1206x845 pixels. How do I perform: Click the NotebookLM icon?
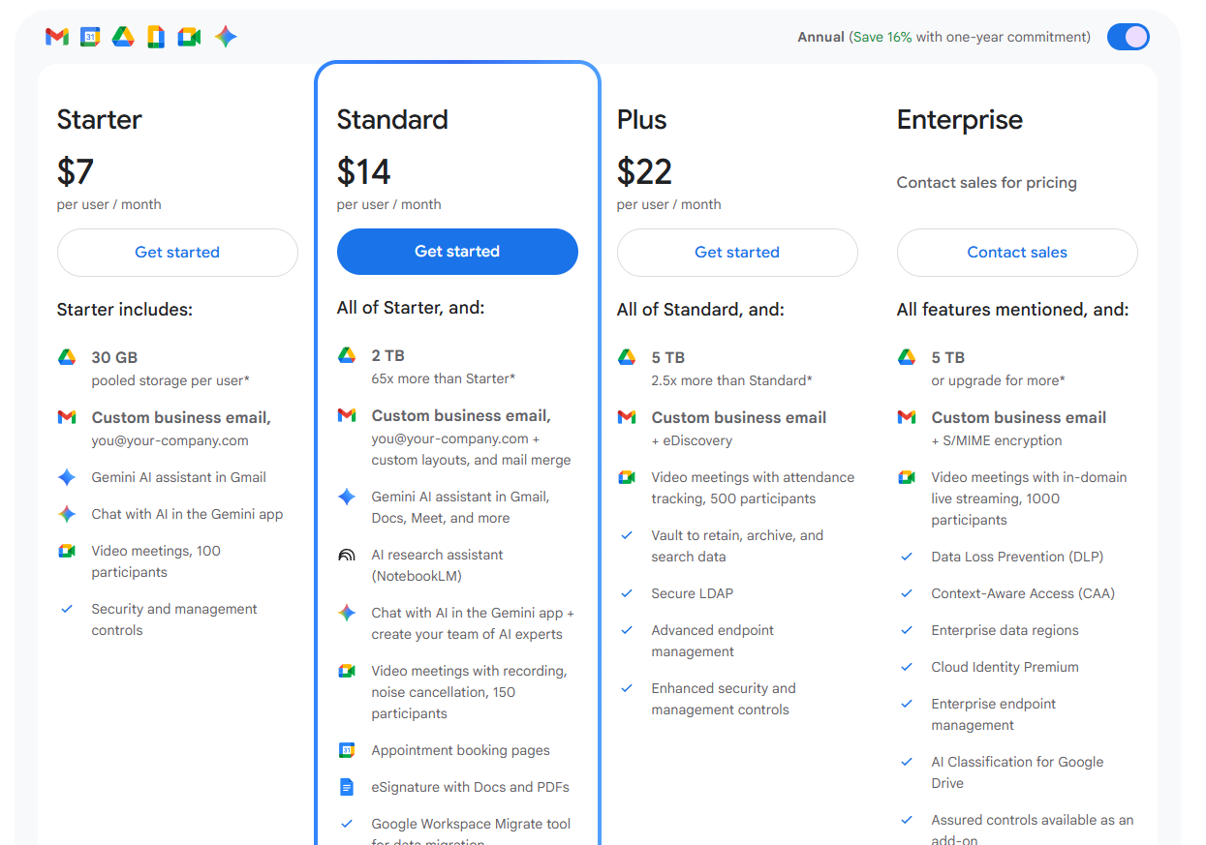[347, 555]
